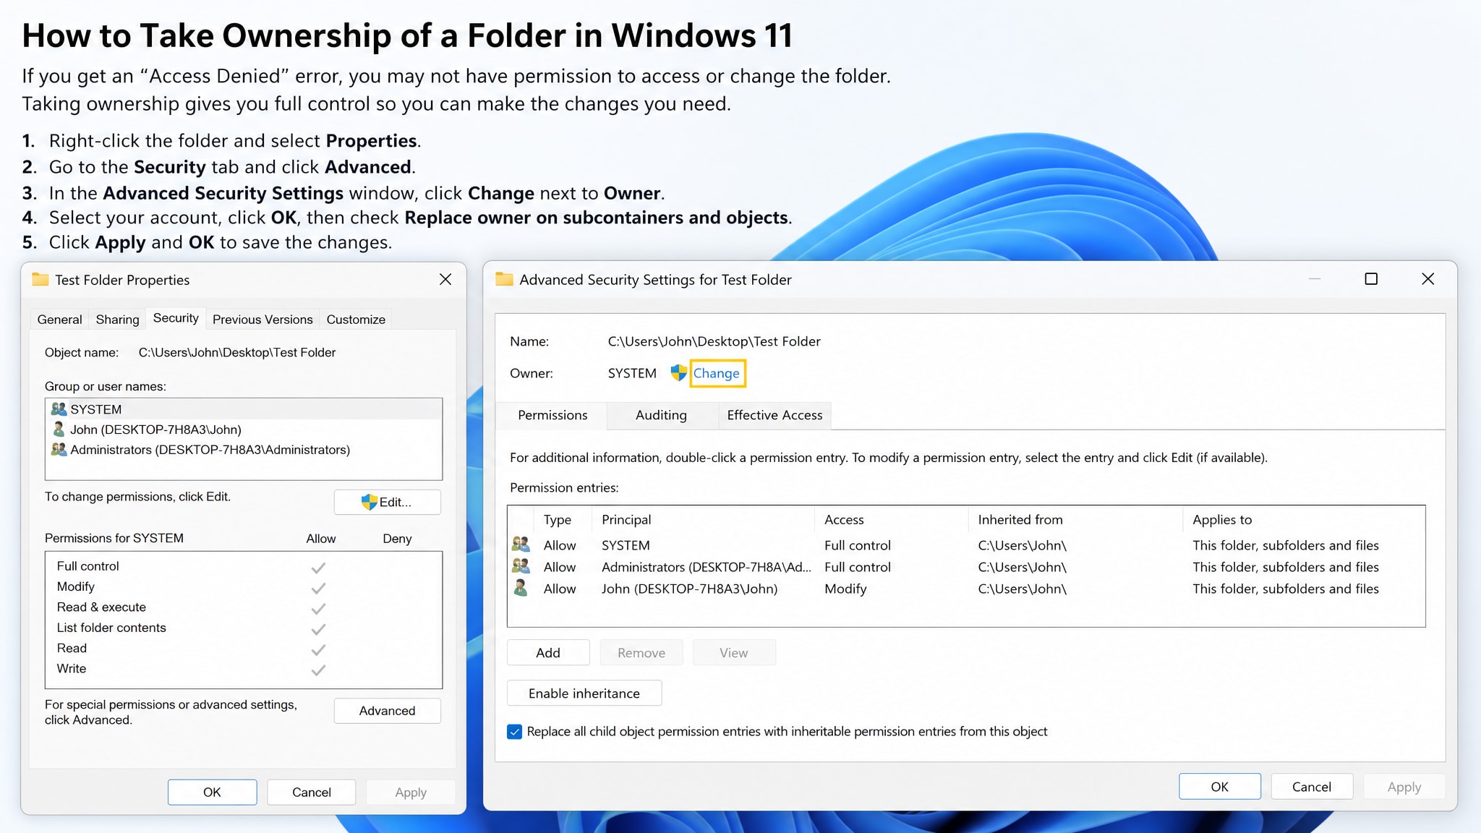Screen dimensions: 1481x833
Task: Click Apply in Test Folder Properties
Action: click(x=411, y=792)
